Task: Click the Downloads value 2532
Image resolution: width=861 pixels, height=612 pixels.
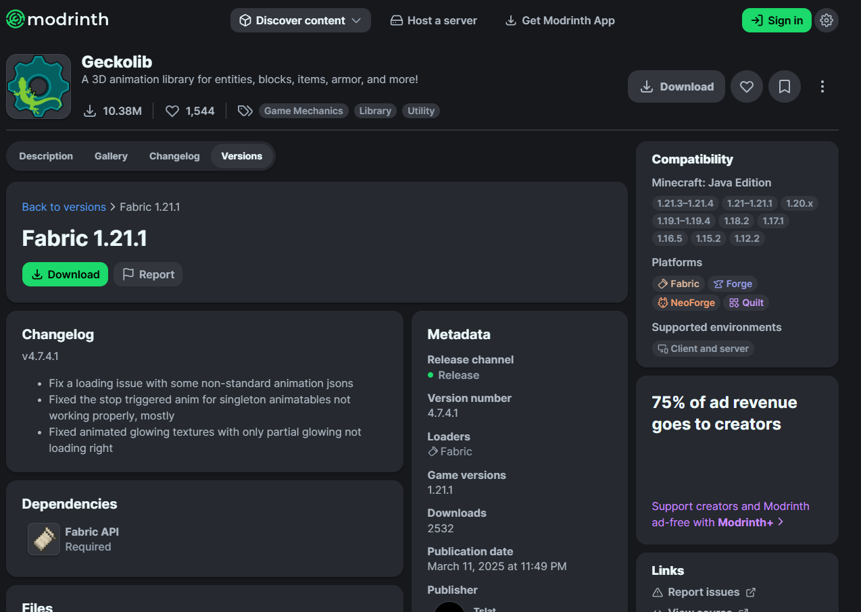Action: pyautogui.click(x=441, y=528)
